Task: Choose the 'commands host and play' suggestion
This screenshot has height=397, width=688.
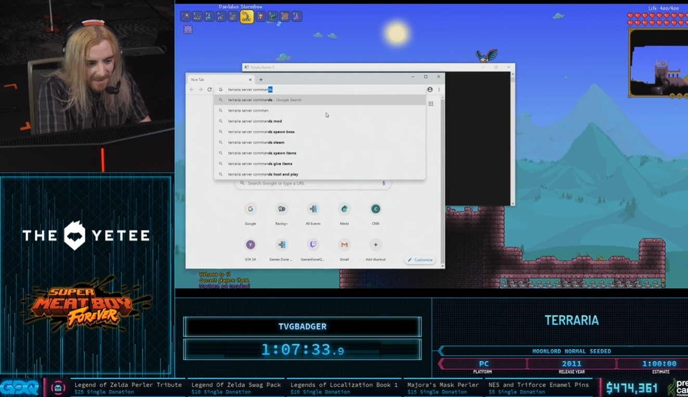Action: pyautogui.click(x=320, y=174)
